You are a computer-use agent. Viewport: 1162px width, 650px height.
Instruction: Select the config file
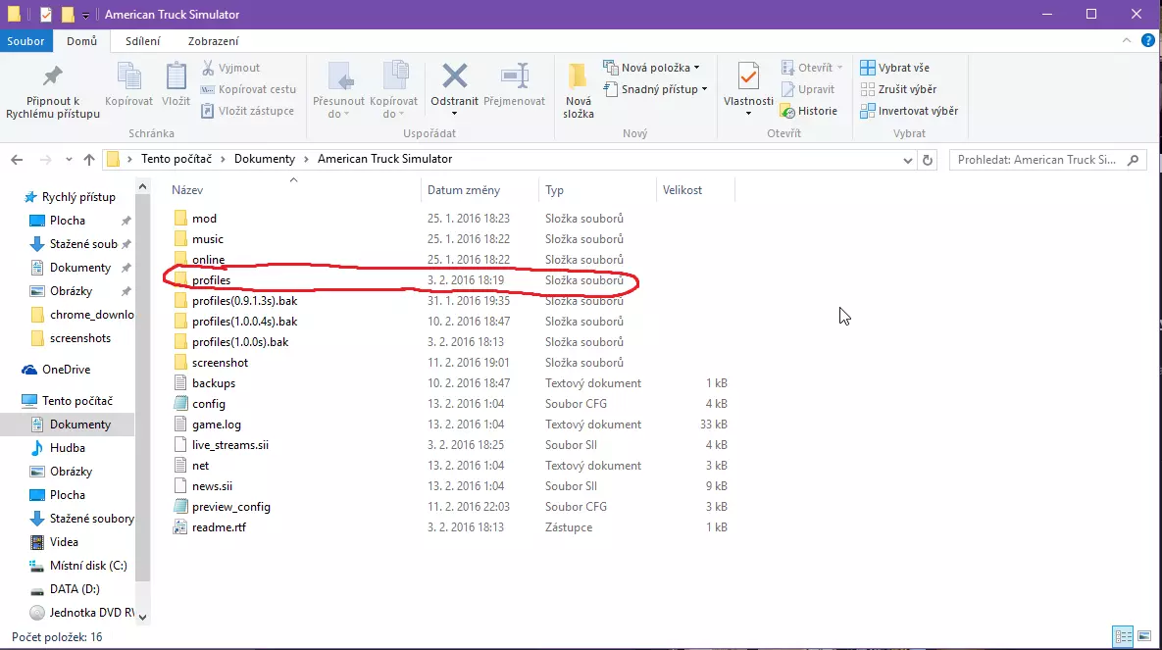(208, 404)
